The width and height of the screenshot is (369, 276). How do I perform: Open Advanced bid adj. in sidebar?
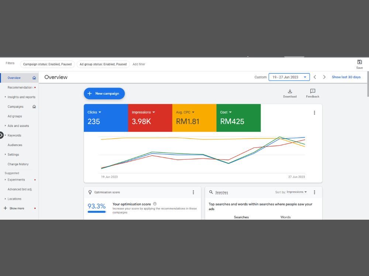point(20,189)
